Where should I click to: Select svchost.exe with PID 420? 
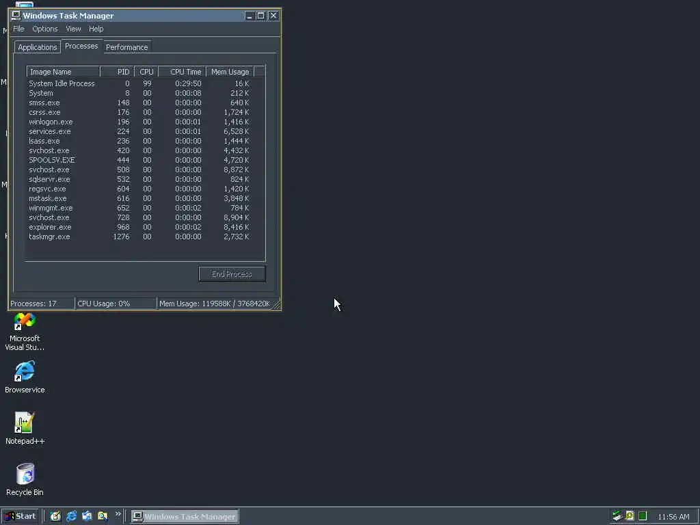tap(139, 151)
